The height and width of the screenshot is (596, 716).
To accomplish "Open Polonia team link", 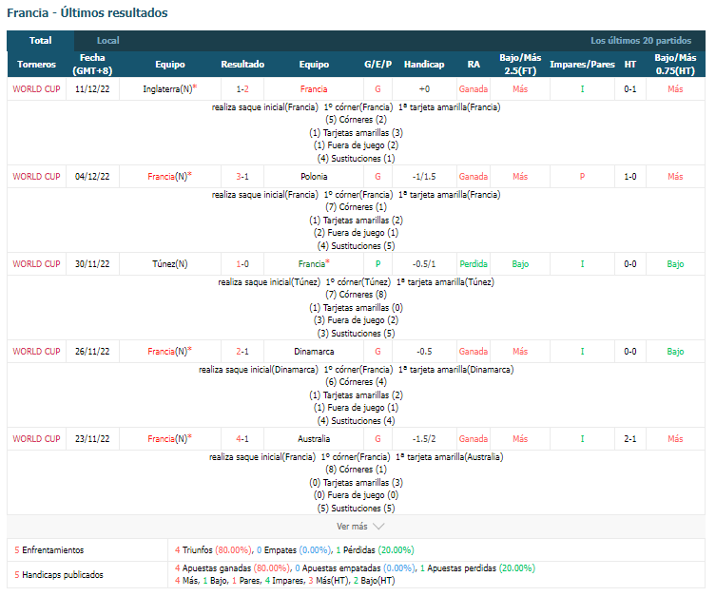I will [314, 176].
